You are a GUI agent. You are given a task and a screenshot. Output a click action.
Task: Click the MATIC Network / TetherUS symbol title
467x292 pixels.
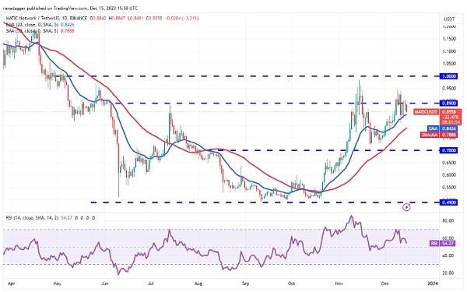click(x=47, y=18)
